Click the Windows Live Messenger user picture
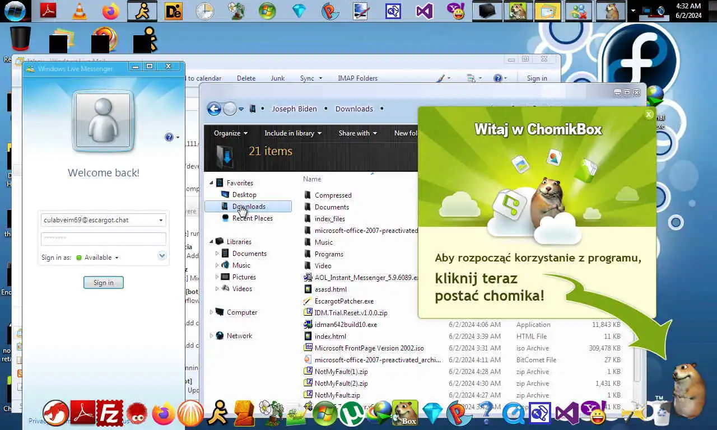The width and height of the screenshot is (717, 430). click(103, 120)
